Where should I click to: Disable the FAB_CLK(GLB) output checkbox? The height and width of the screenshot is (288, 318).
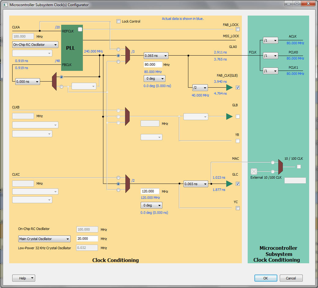click(238, 87)
